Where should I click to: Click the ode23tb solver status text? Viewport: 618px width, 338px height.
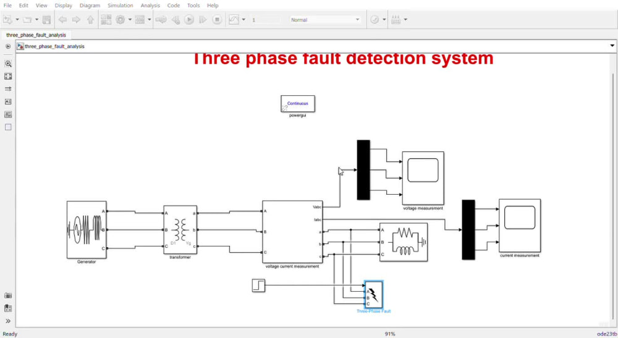click(607, 334)
